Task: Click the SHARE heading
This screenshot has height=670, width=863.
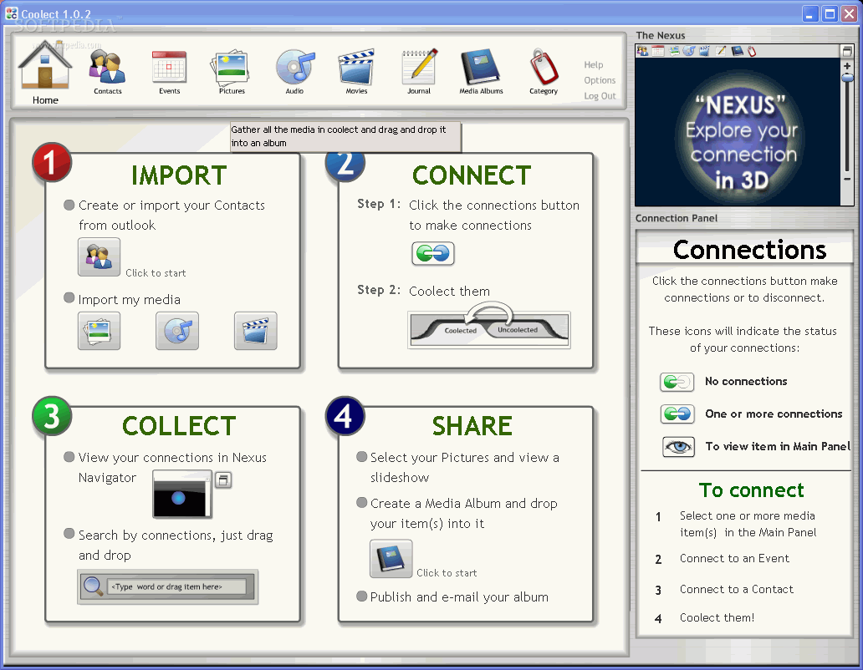Action: click(x=472, y=426)
